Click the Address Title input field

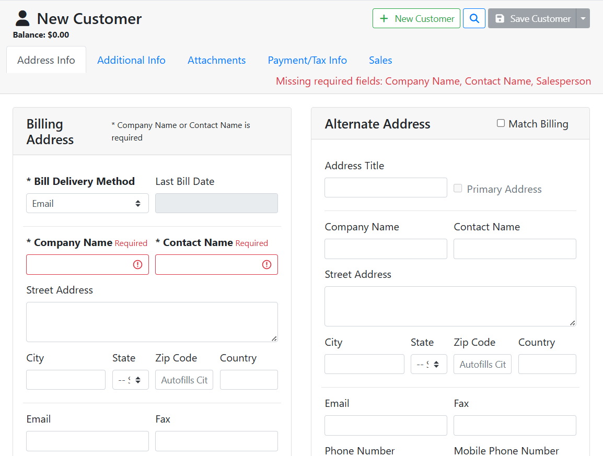pos(386,188)
